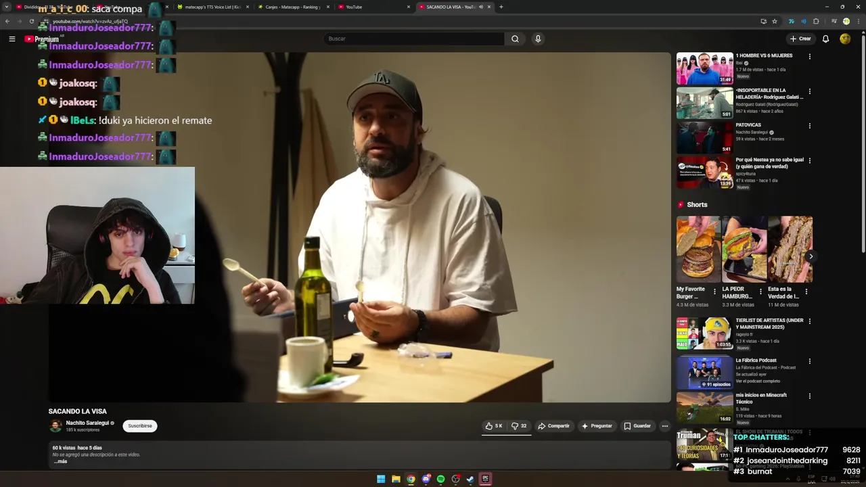Open Discord from the taskbar
The width and height of the screenshot is (866, 487).
426,479
